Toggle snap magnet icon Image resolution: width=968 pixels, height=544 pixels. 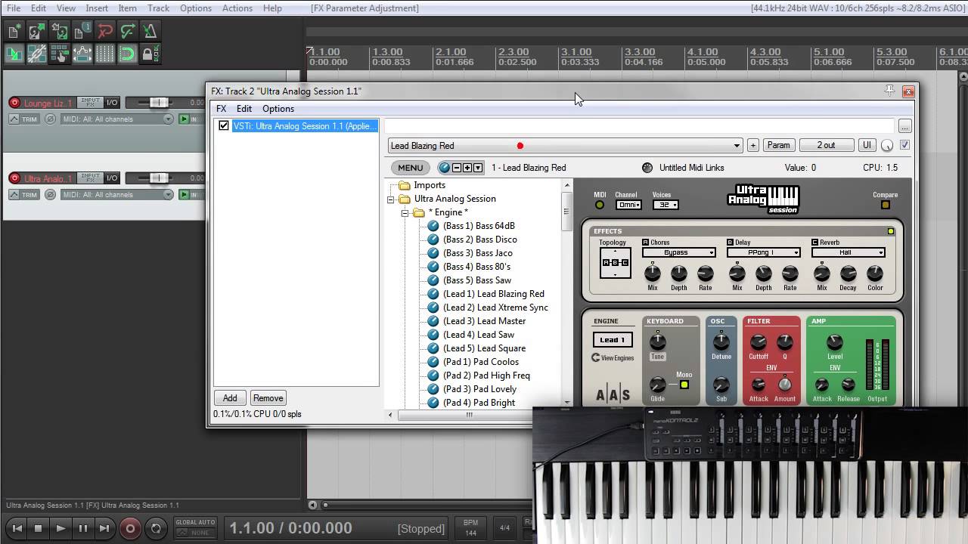tap(128, 54)
